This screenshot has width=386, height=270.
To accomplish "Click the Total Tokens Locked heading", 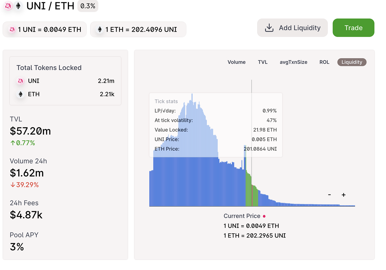I will (49, 68).
